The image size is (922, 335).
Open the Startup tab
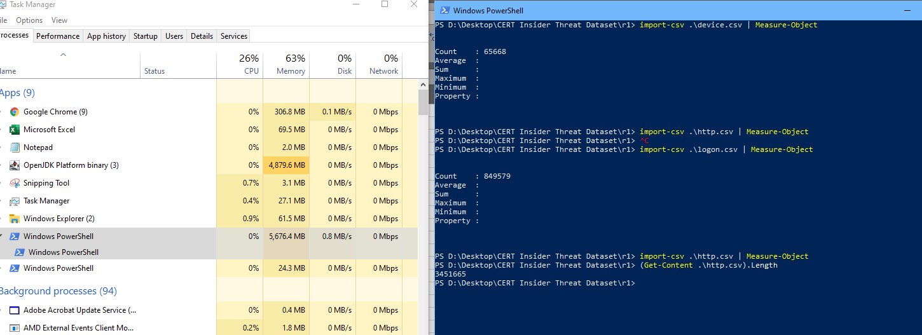[145, 36]
